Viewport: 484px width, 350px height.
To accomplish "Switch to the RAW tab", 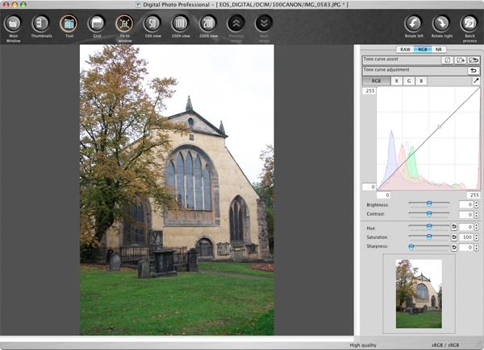I will click(x=405, y=49).
